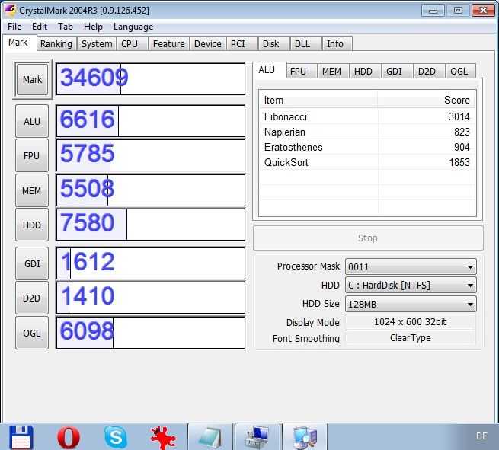Run the HDD benchmark button
This screenshot has height=450, width=499.
32,225
